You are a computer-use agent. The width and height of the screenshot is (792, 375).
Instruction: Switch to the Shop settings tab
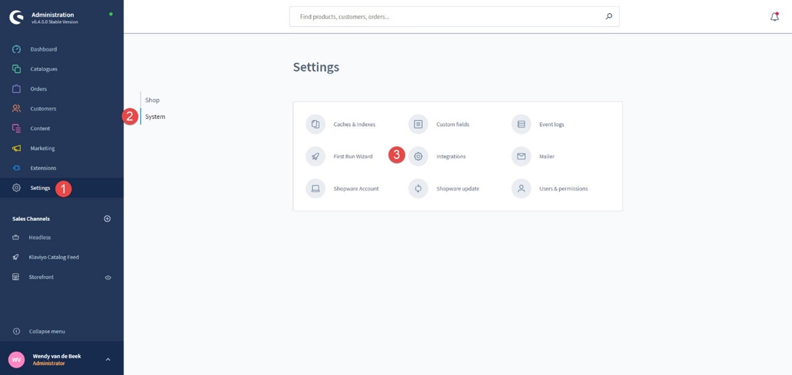(152, 100)
